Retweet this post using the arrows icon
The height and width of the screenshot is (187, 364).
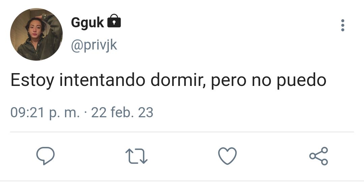pos(136,156)
